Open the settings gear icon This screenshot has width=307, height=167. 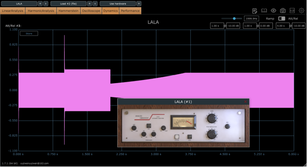[301, 11]
